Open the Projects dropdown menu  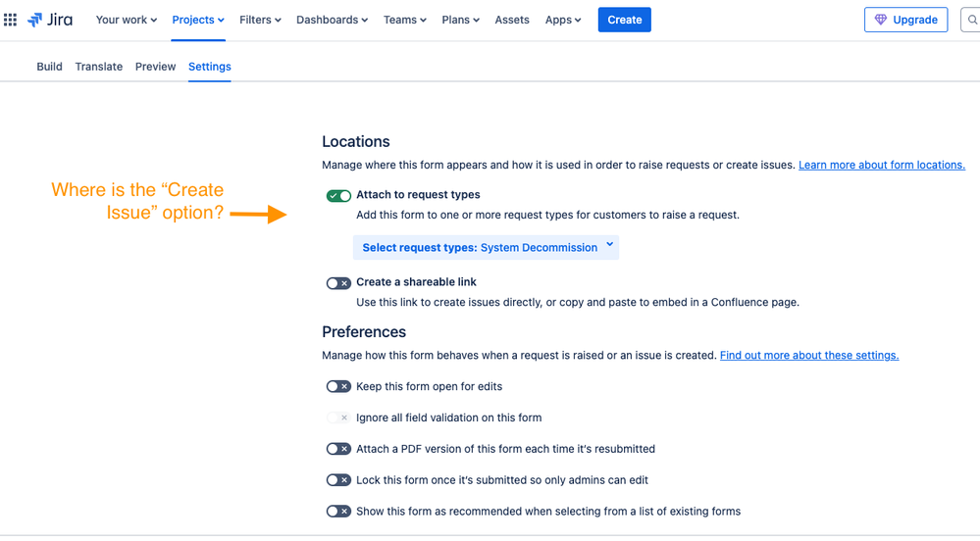tap(198, 20)
